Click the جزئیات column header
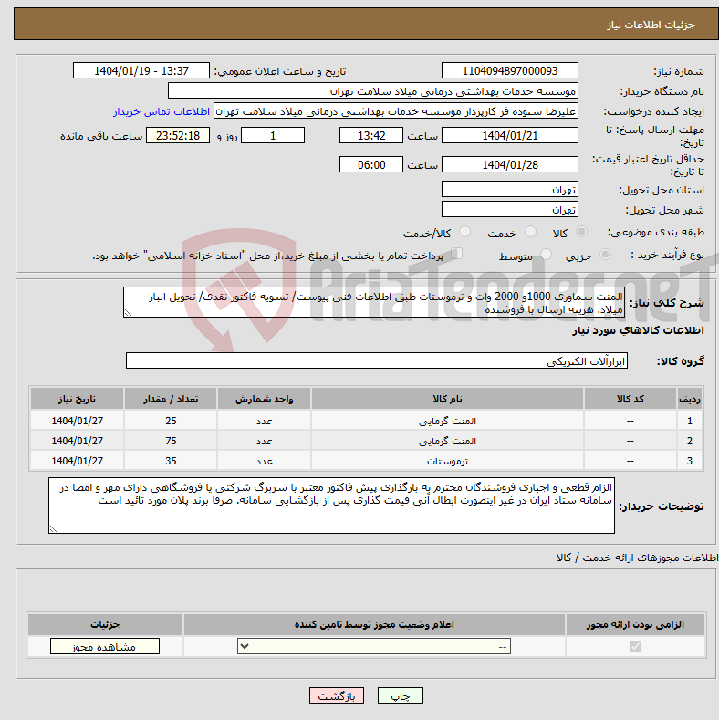 click(105, 624)
